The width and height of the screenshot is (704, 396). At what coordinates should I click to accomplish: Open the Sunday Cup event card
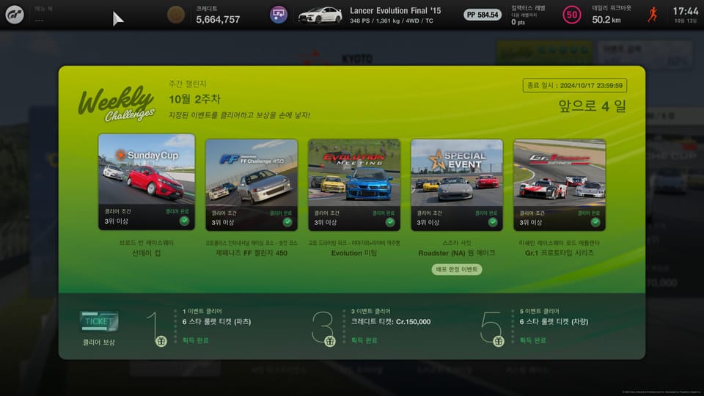point(147,181)
